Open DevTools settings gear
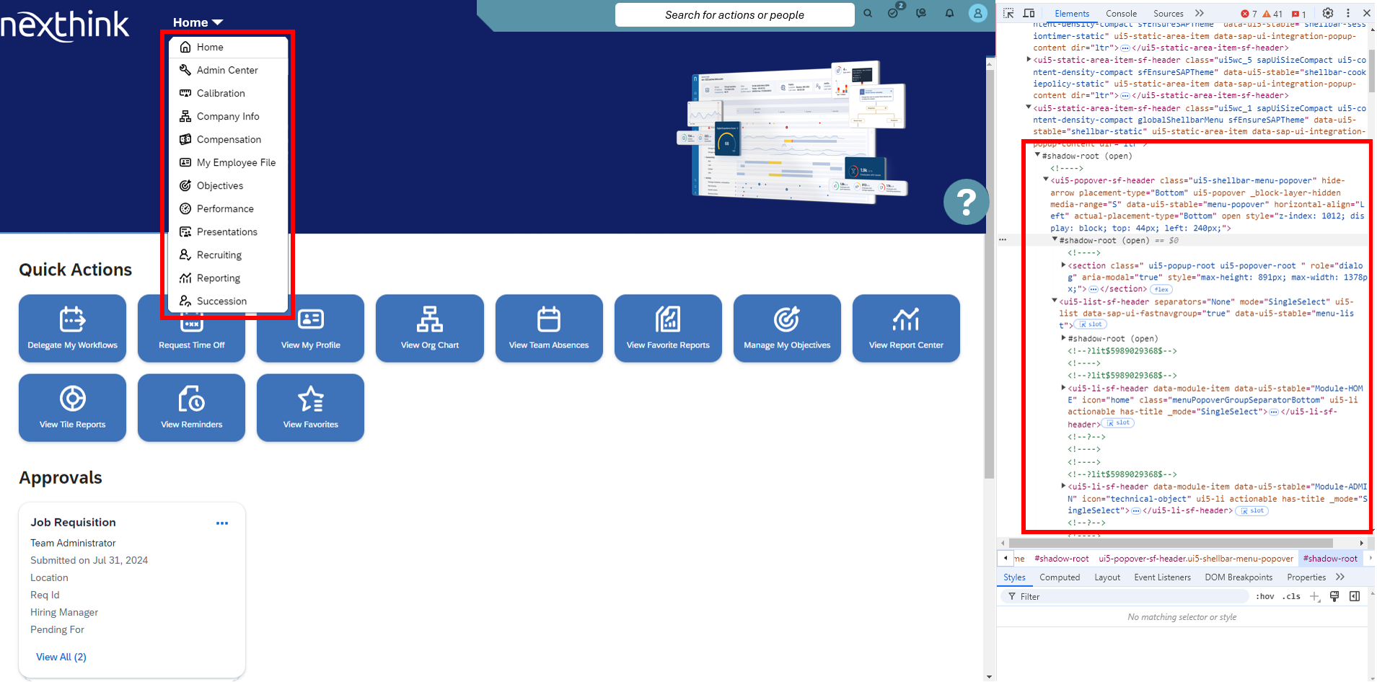Viewport: 1377px width, 682px height. click(1327, 13)
